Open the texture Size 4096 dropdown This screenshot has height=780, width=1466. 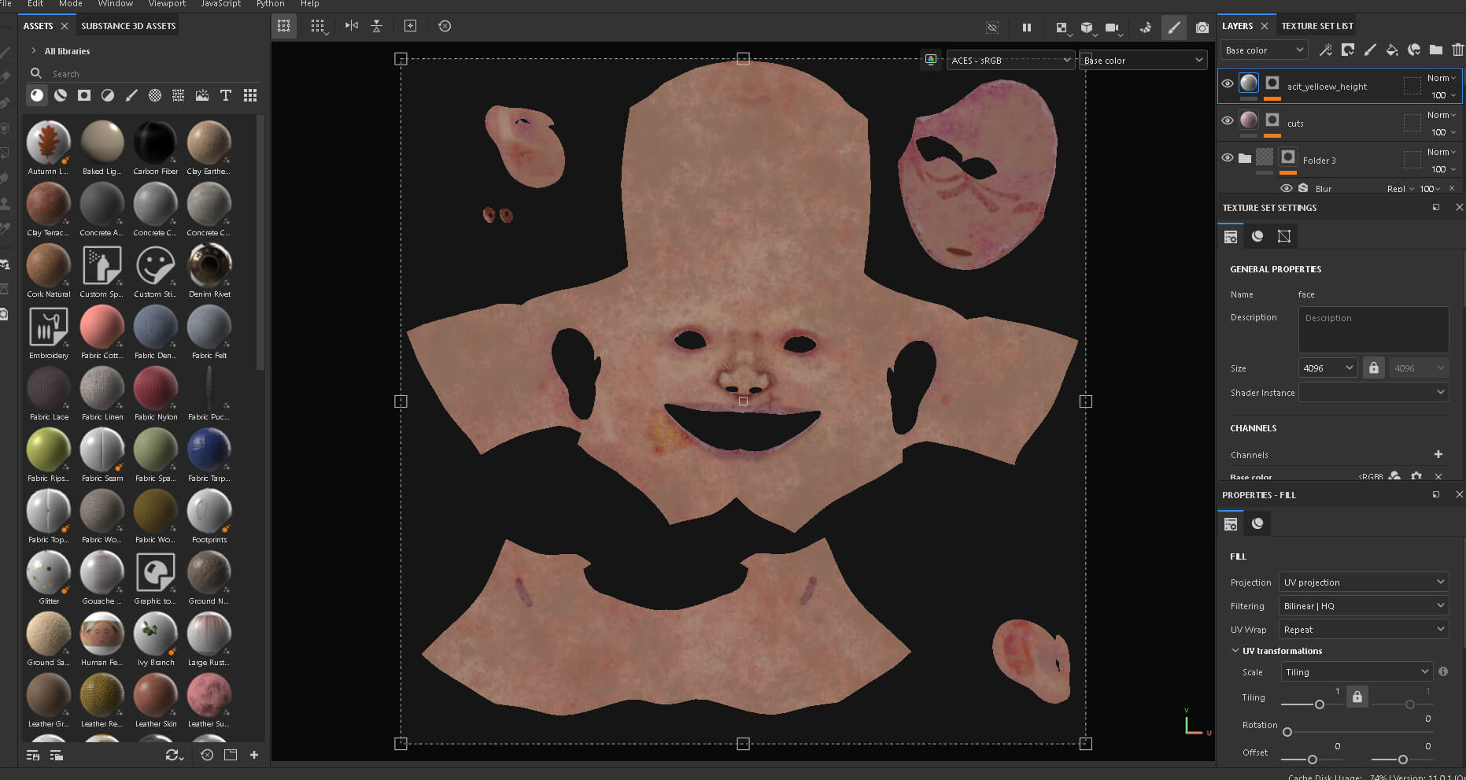pos(1328,368)
